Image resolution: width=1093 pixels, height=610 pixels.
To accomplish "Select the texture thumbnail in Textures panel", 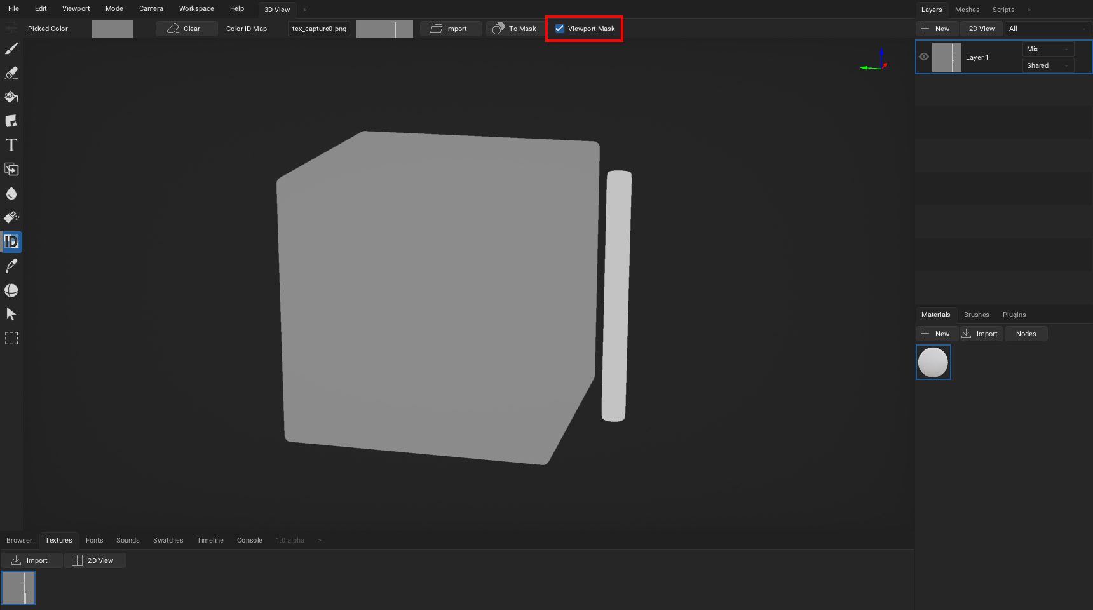I will coord(18,588).
